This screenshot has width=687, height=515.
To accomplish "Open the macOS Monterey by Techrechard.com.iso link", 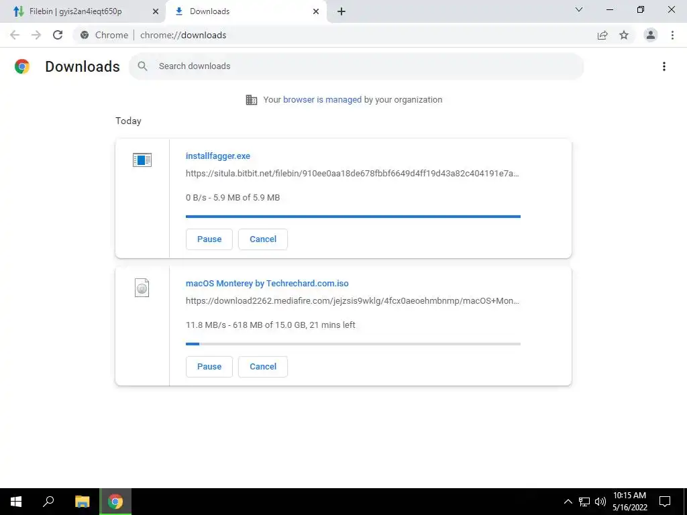I will tap(267, 284).
